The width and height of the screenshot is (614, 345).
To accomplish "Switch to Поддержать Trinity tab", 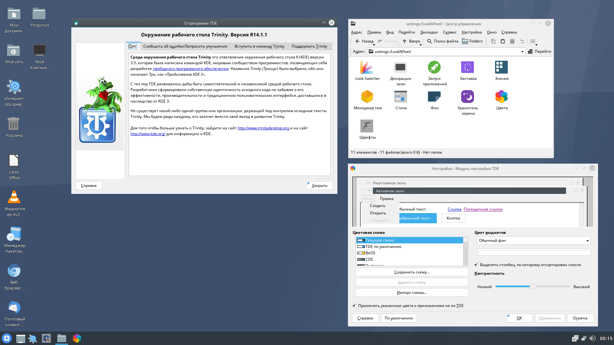I will 309,46.
